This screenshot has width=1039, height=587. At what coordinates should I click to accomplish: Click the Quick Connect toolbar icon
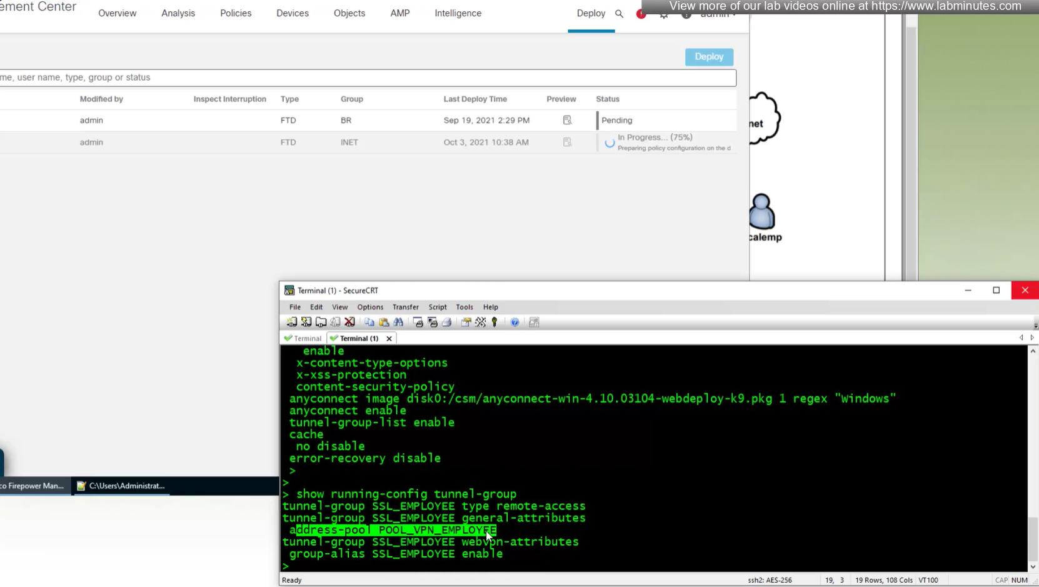pos(306,322)
